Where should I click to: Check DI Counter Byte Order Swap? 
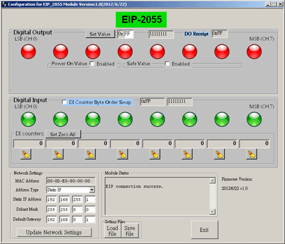(x=64, y=102)
